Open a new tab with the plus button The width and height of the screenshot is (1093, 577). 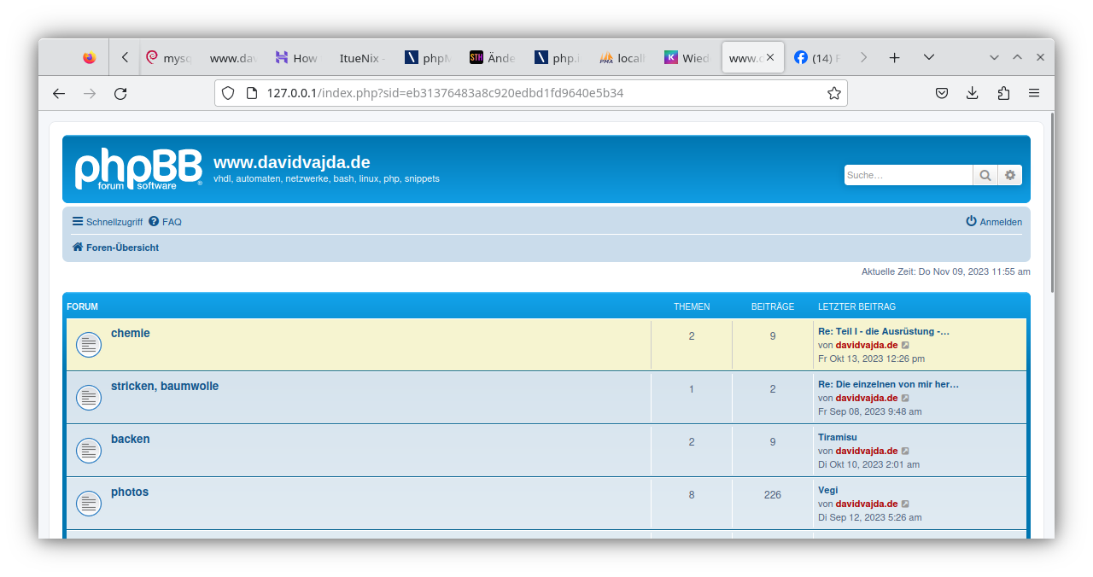tap(894, 57)
